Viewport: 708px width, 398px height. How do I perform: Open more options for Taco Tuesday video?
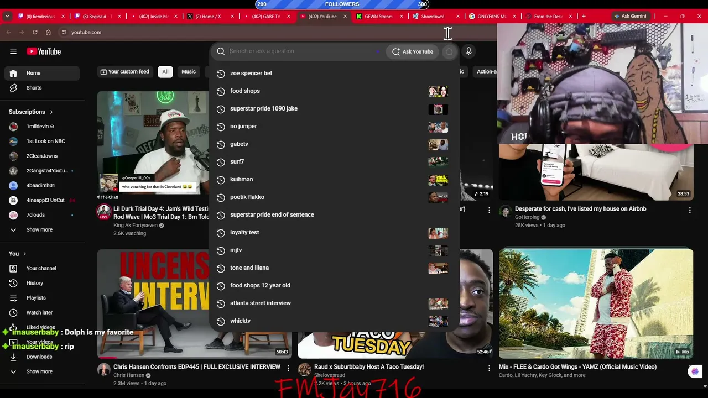489,368
